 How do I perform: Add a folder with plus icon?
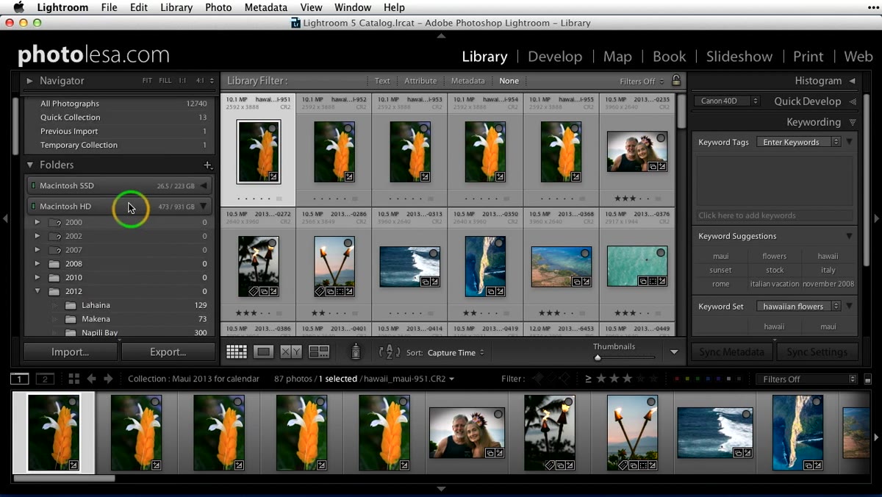(208, 165)
